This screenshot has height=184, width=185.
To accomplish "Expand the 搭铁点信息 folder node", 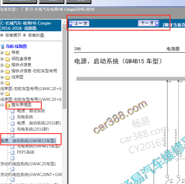I will pos(2,65).
